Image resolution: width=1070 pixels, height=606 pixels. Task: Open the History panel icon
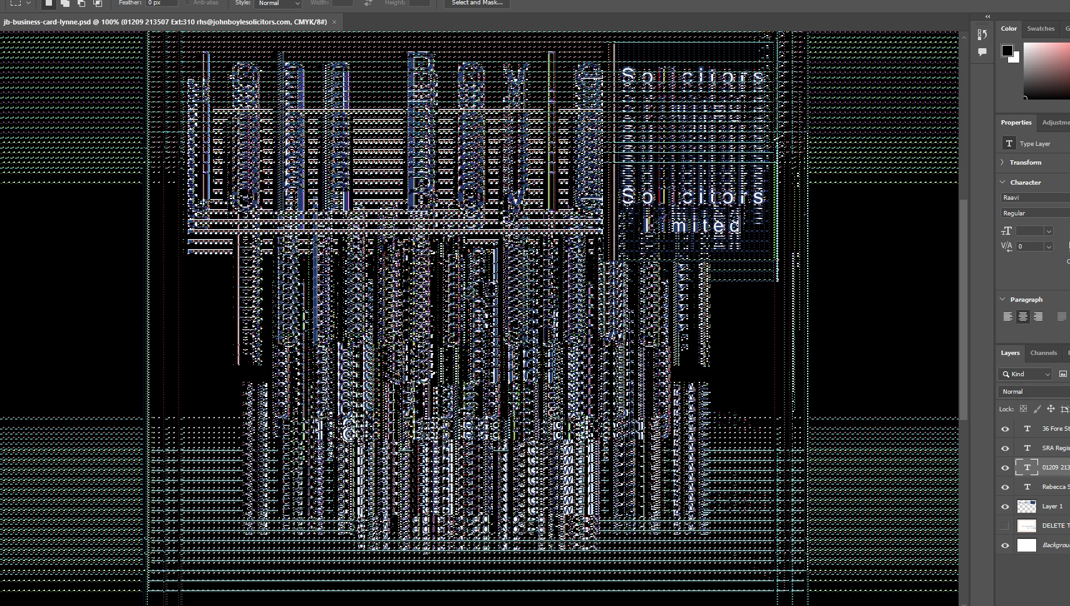click(982, 34)
